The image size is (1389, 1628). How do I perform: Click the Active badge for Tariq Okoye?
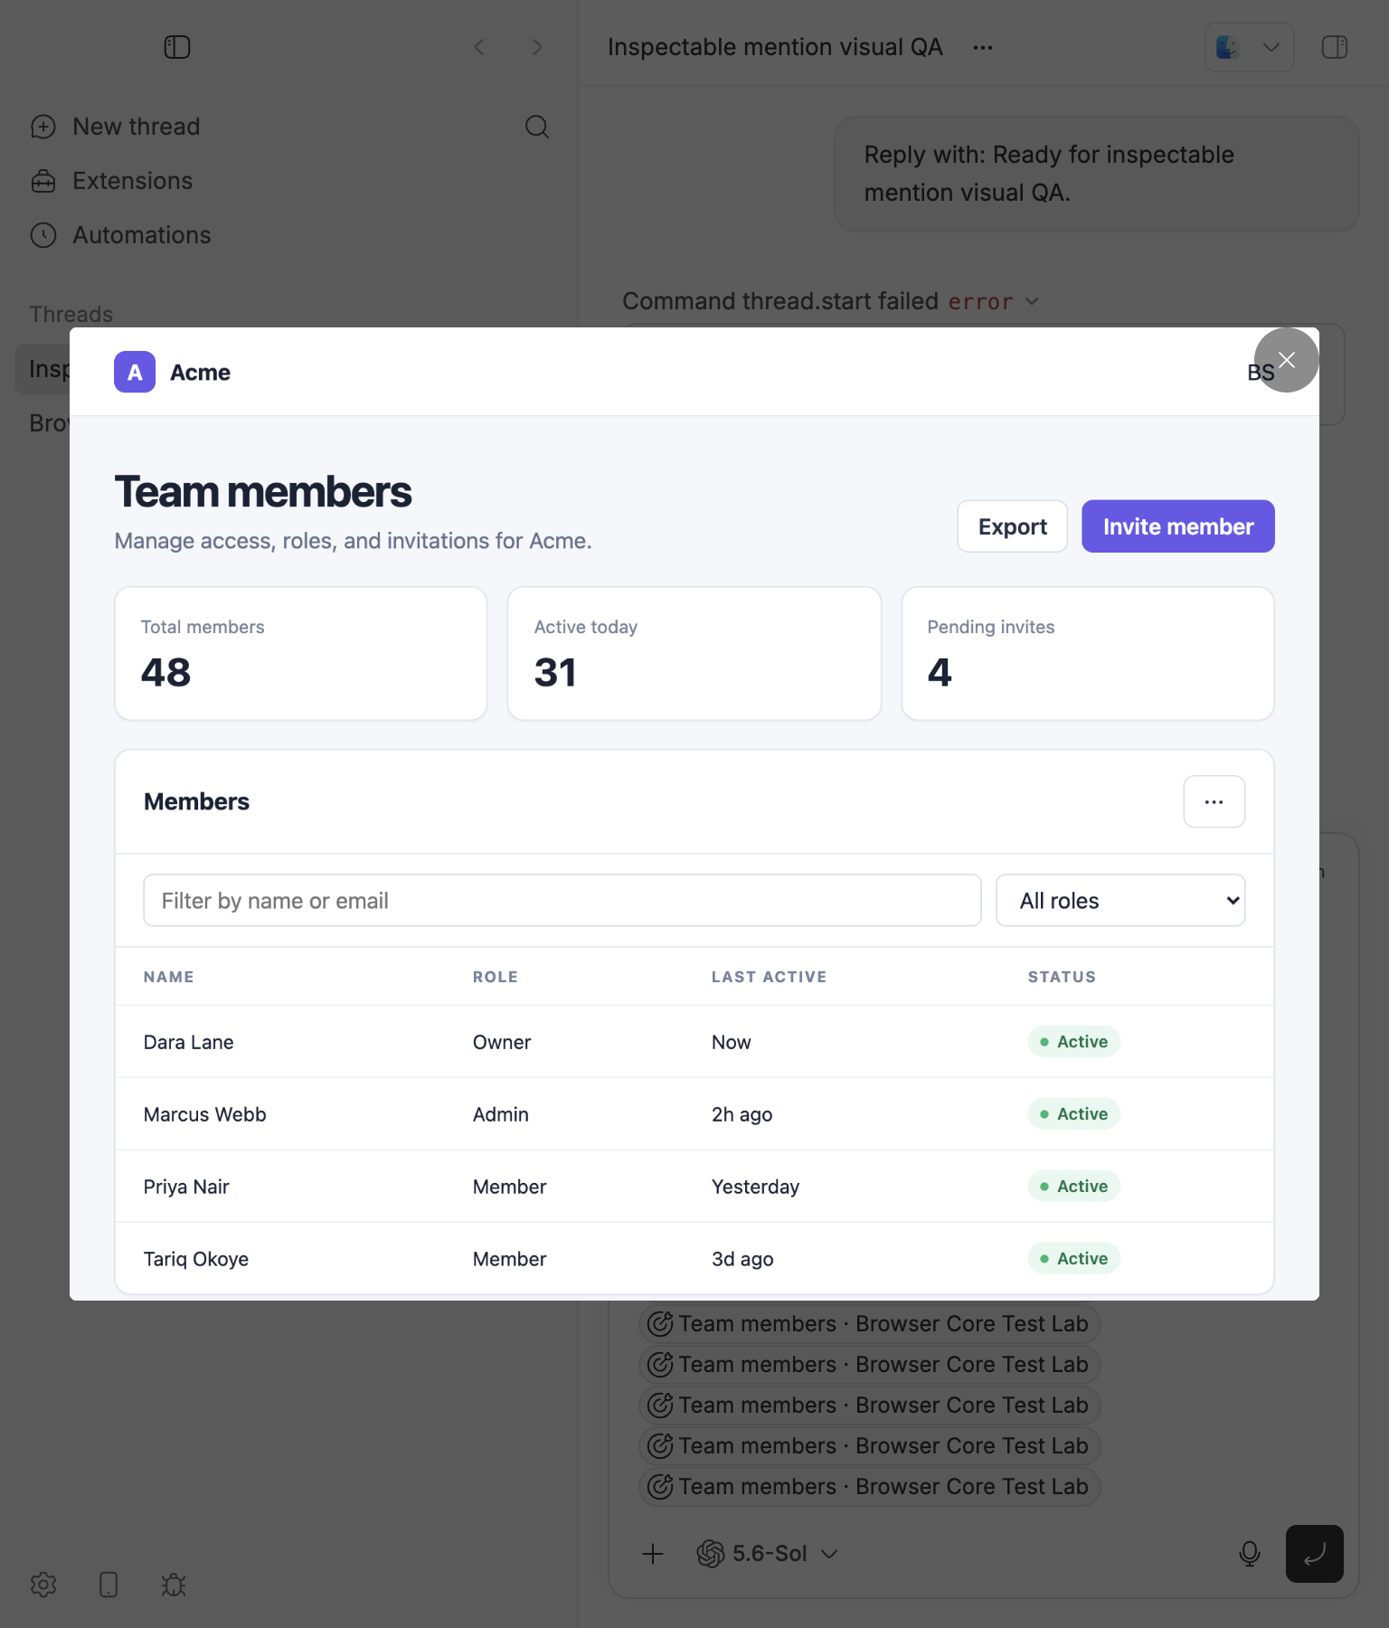click(x=1074, y=1259)
